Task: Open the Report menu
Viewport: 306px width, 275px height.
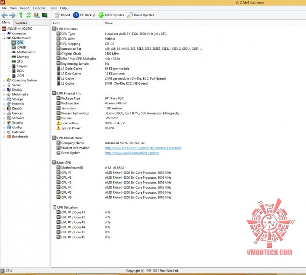Action: point(25,8)
